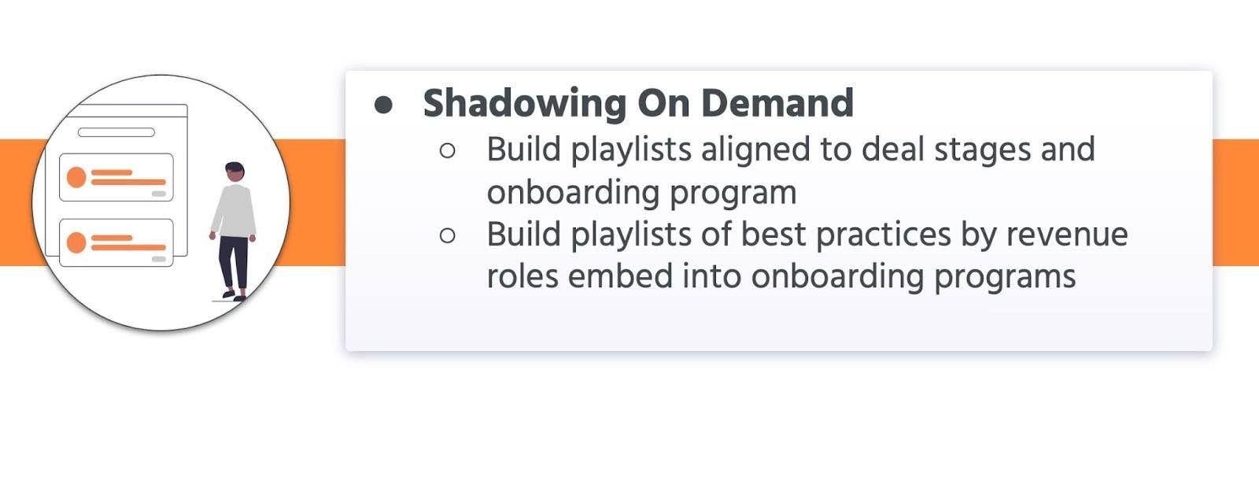The width and height of the screenshot is (1259, 499).
Task: Select the standing person's gray sweater
Action: (x=234, y=211)
